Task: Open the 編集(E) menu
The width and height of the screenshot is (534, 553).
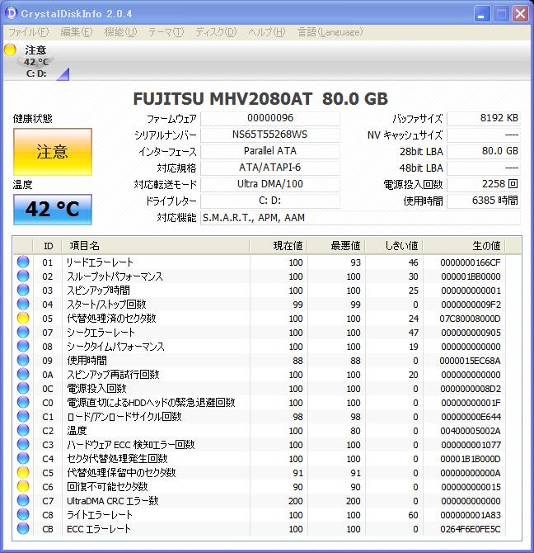Action: (76, 32)
